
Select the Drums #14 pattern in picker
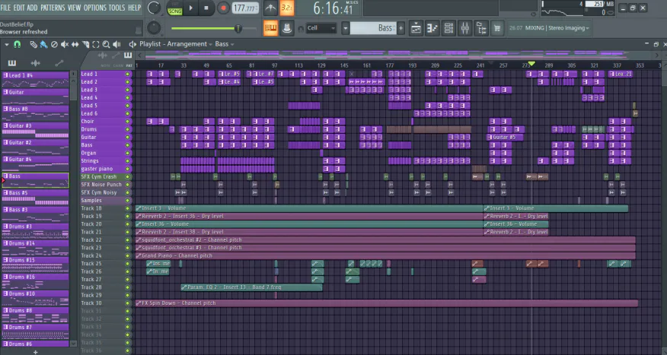click(x=35, y=248)
